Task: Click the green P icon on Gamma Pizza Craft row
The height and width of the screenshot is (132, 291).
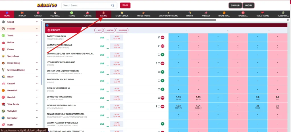Action: (163, 124)
